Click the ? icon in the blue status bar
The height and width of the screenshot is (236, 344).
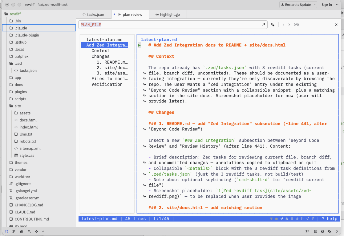tap(313, 219)
